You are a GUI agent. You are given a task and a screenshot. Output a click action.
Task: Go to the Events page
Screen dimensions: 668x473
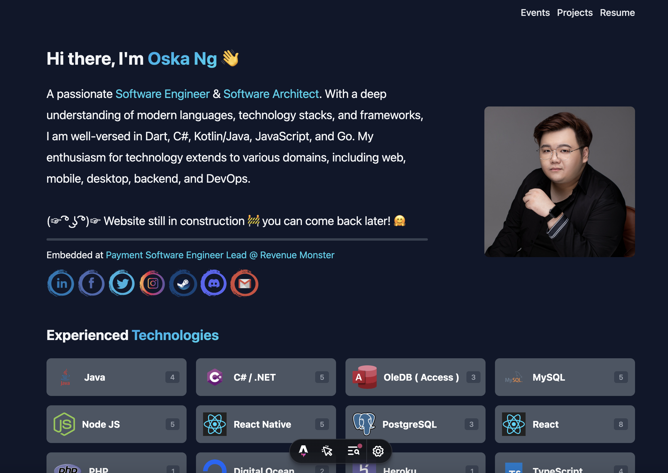535,13
